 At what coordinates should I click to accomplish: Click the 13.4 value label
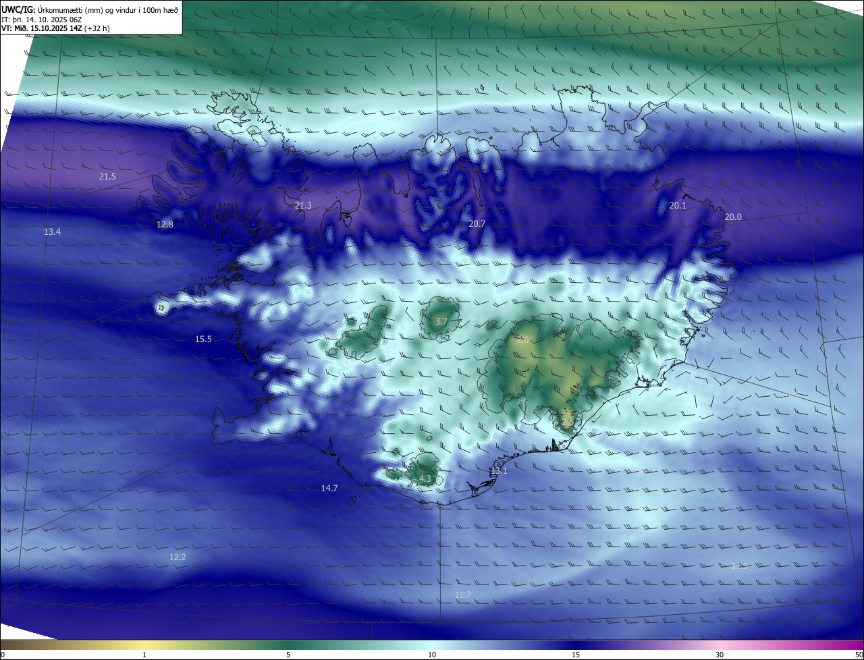point(52,231)
